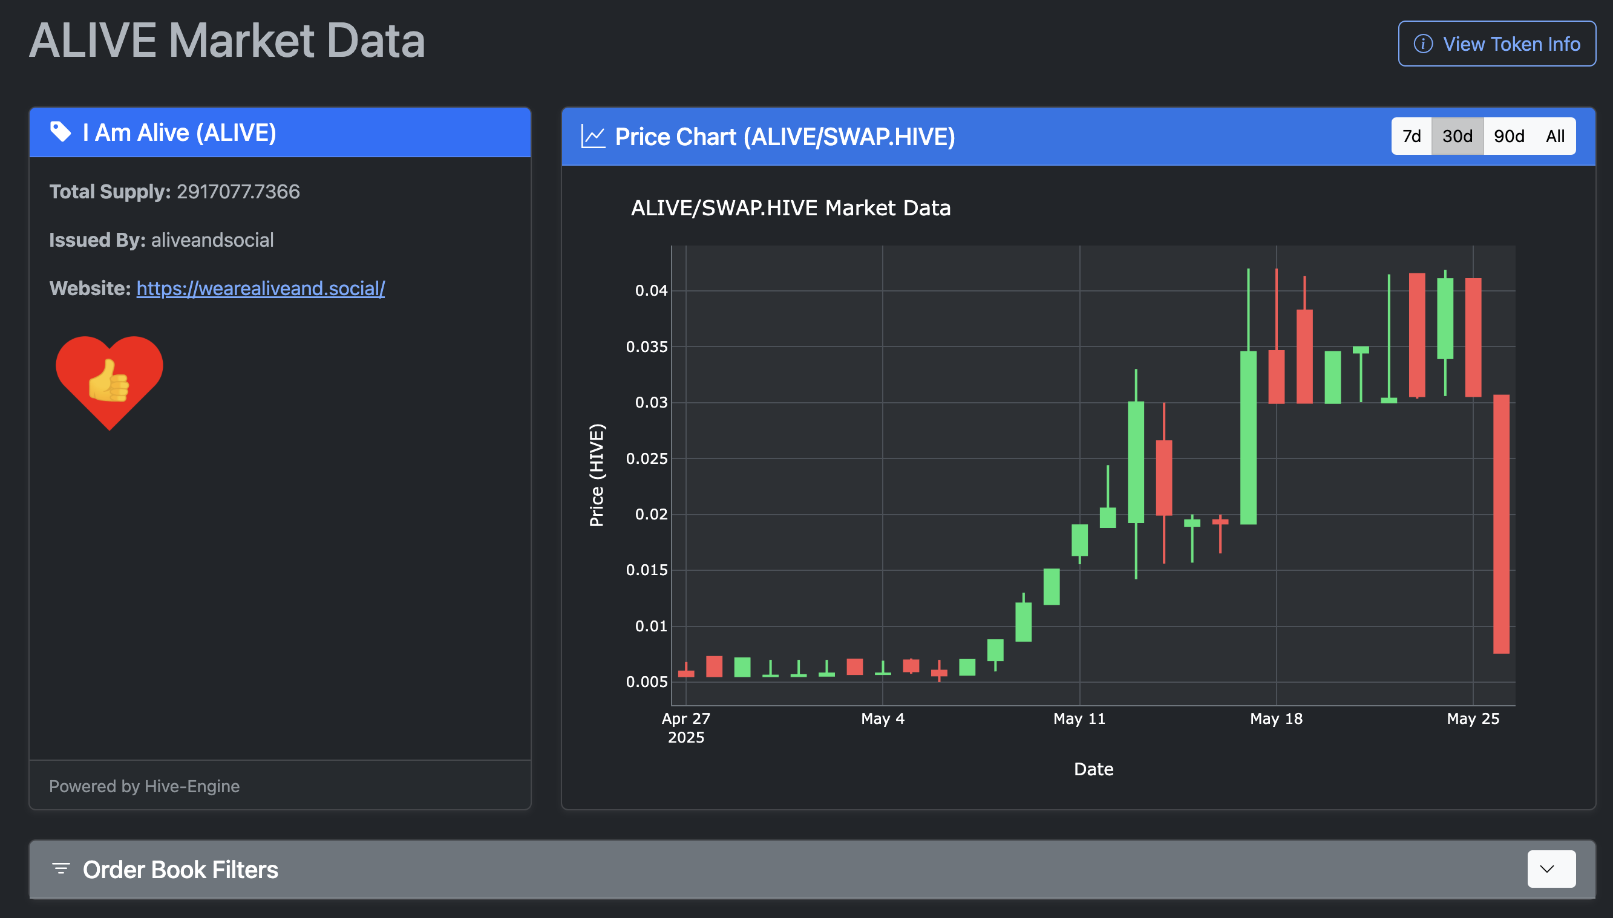Select the 30d chart range
Viewport: 1613px width, 918px height.
tap(1457, 136)
